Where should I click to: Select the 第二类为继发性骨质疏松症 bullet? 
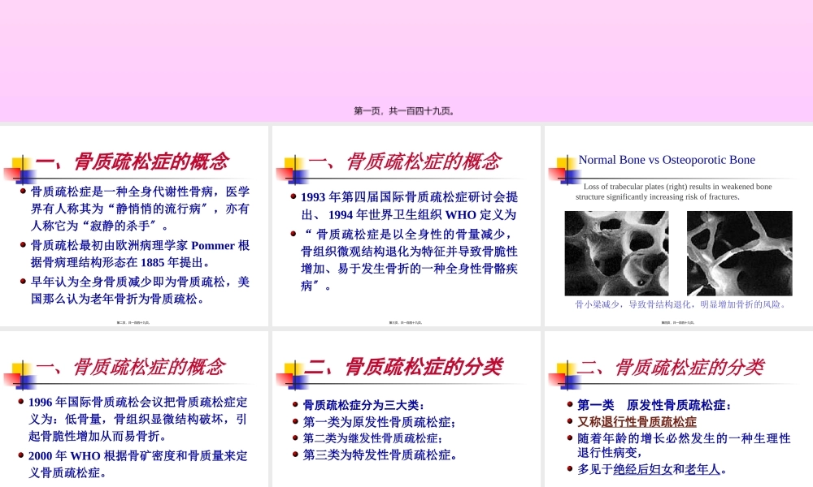pyautogui.click(x=373, y=438)
